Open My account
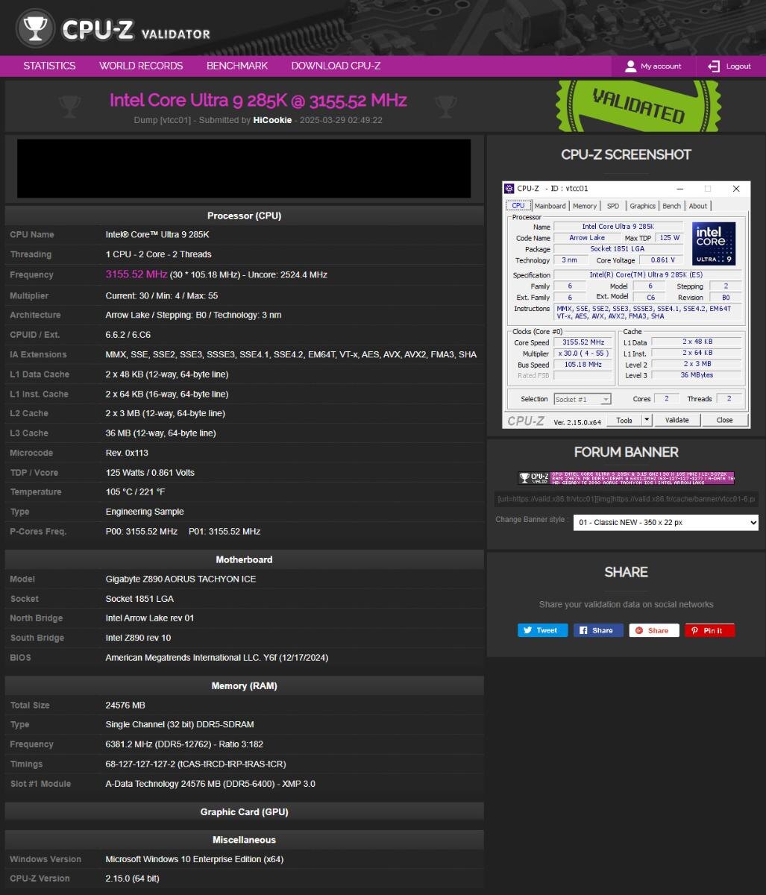This screenshot has height=895, width=766. [x=653, y=66]
